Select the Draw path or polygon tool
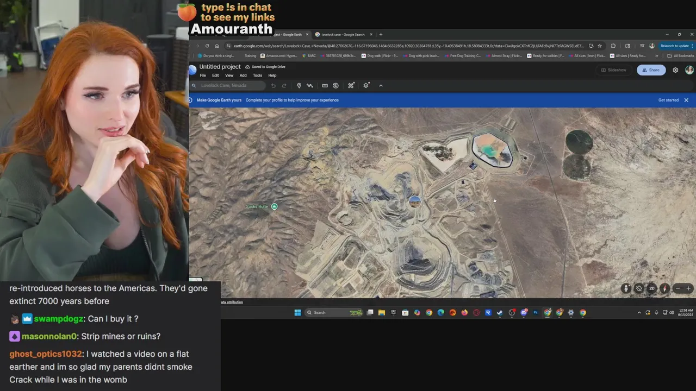696x391 pixels. (310, 85)
